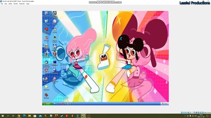
Task: Open the Gép menu in VirtualBox
Action: (6, 4)
